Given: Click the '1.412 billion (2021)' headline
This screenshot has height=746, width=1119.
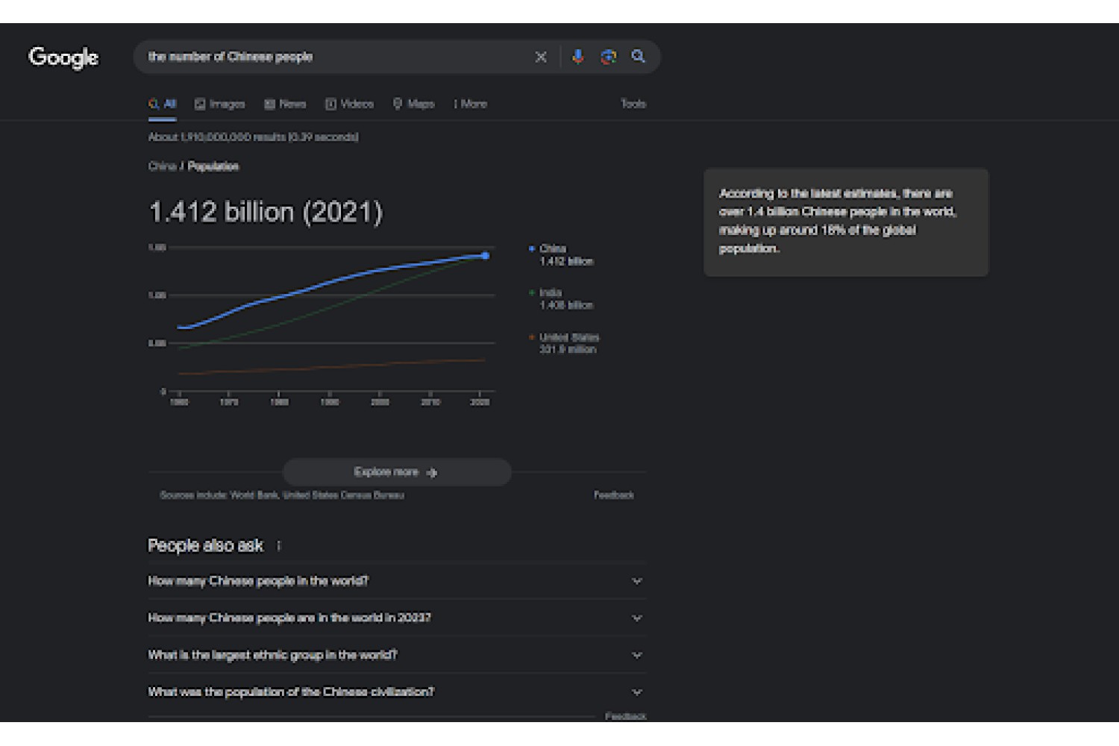Looking at the screenshot, I should (x=266, y=212).
